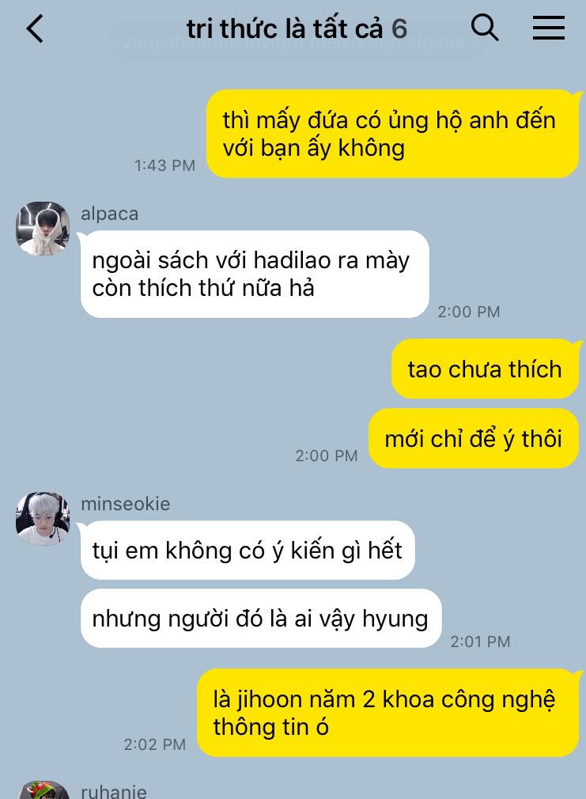Select the username label alpaca
Image resolution: width=586 pixels, height=799 pixels.
(x=110, y=214)
